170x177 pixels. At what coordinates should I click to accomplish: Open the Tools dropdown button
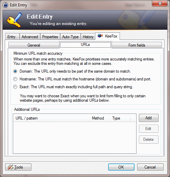[x=18, y=167]
